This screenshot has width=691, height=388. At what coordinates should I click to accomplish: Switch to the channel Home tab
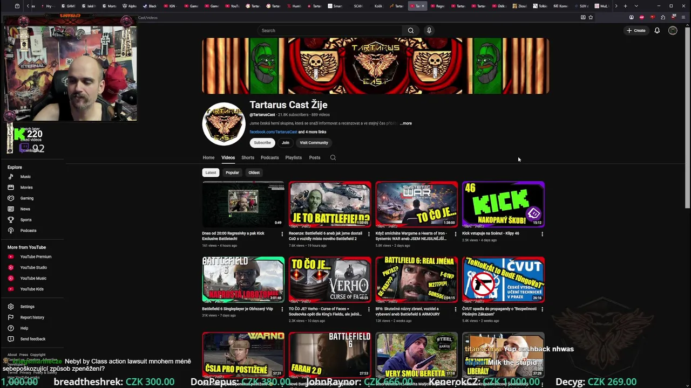tap(208, 157)
